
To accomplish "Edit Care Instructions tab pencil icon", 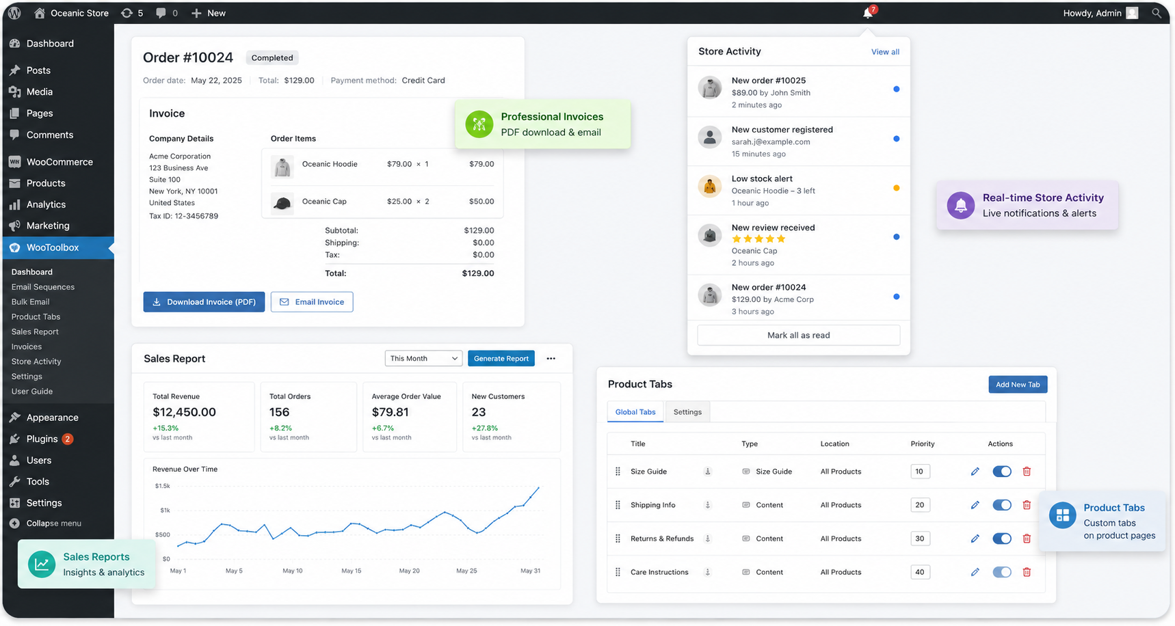I will (x=975, y=572).
